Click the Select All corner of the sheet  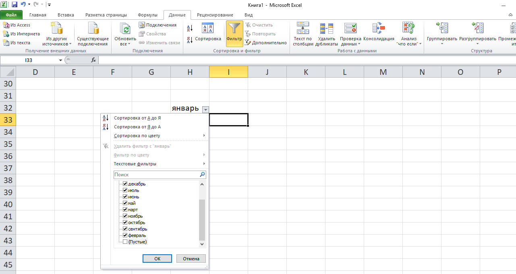point(8,72)
